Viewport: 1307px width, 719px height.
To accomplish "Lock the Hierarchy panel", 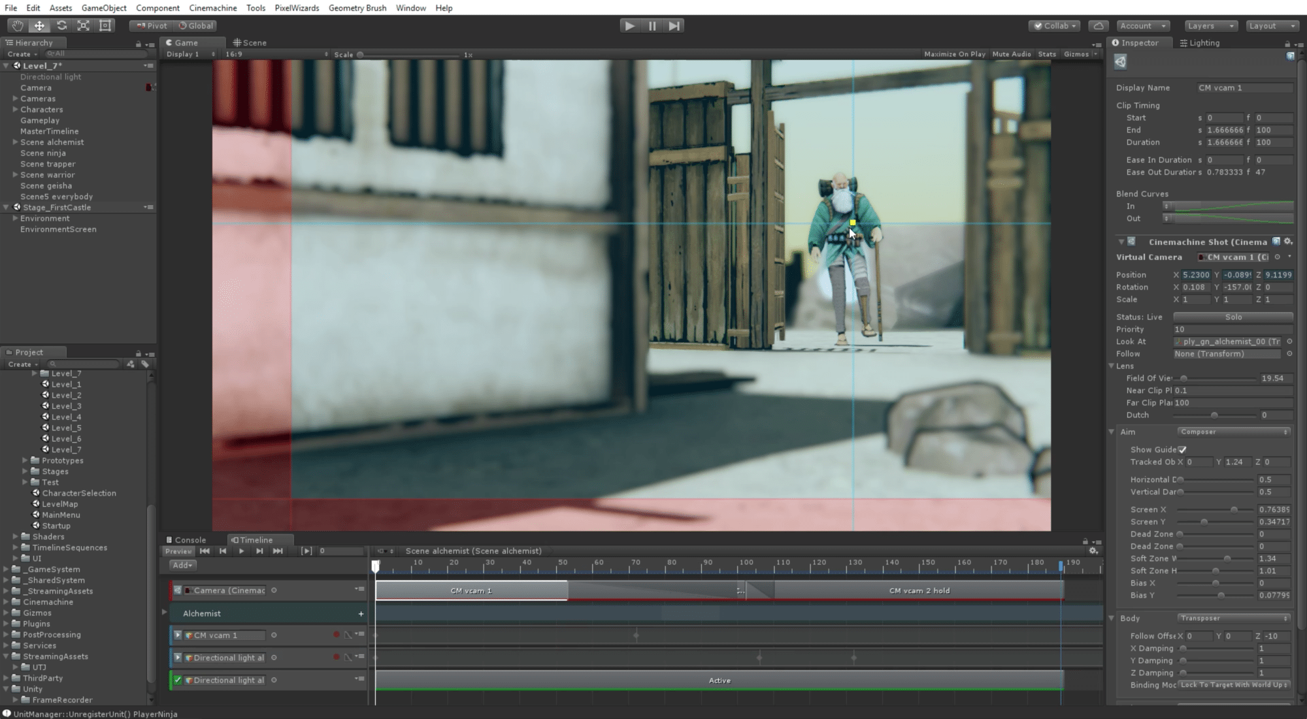I will pos(139,44).
